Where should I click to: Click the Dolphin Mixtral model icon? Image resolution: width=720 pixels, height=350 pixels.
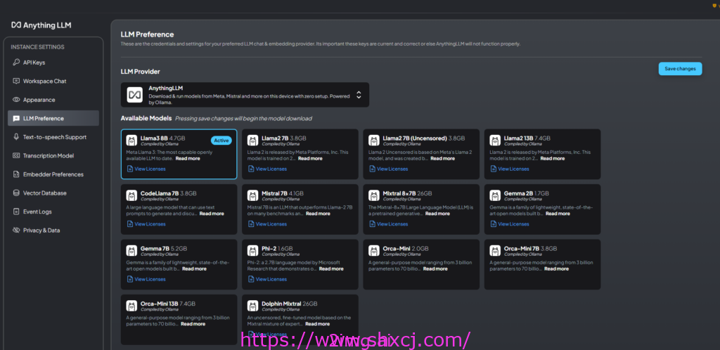(253, 306)
